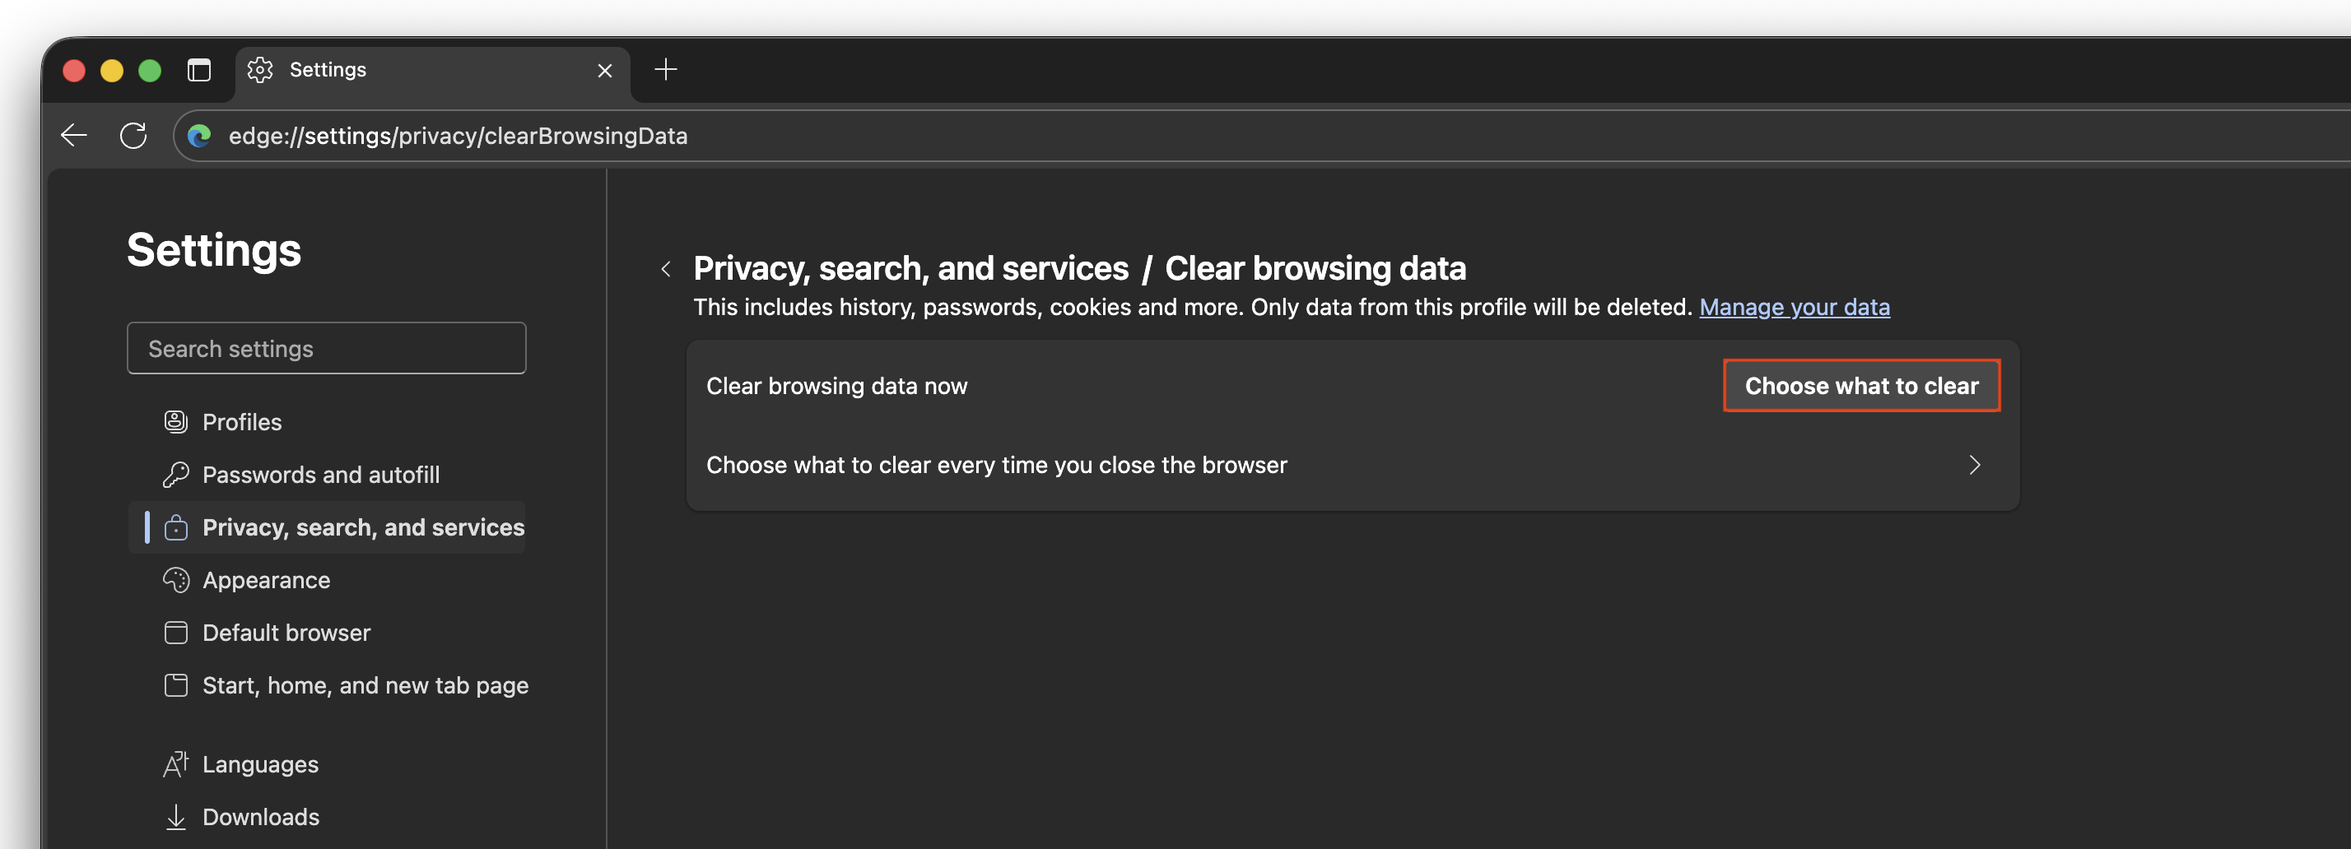The image size is (2351, 849).
Task: Open Default browser settings section
Action: 286,633
